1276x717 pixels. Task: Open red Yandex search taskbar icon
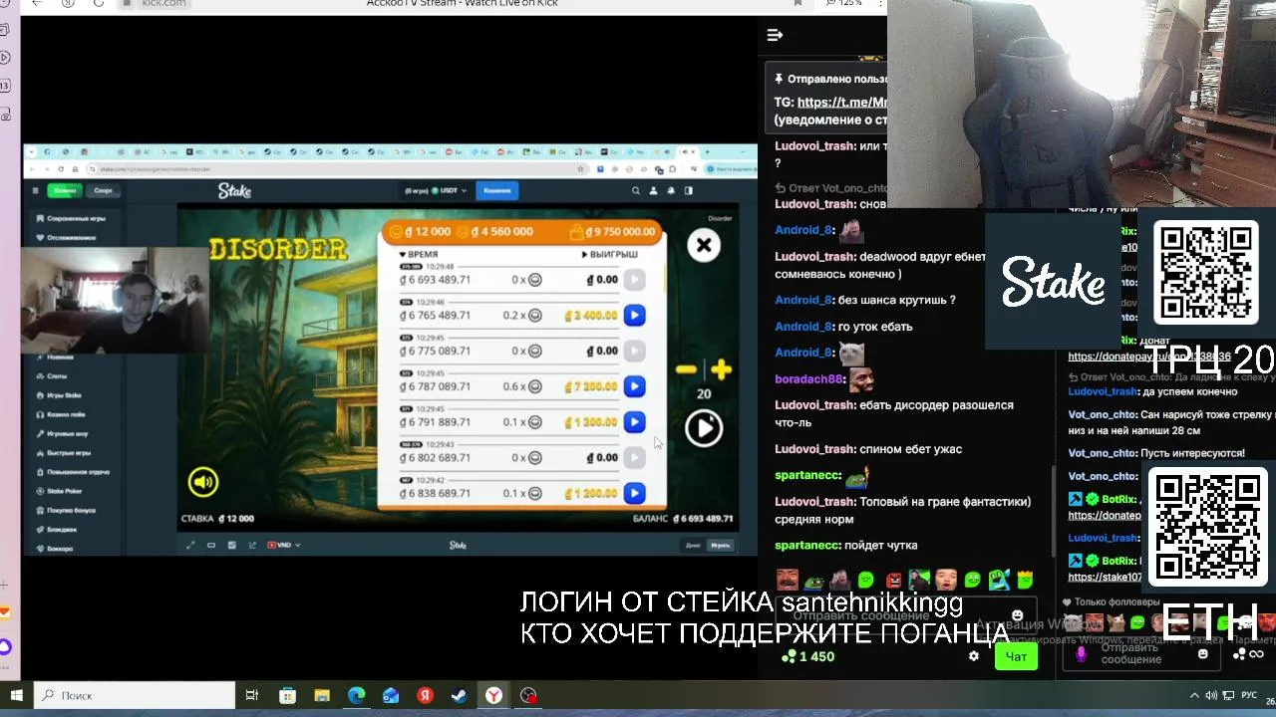point(426,695)
